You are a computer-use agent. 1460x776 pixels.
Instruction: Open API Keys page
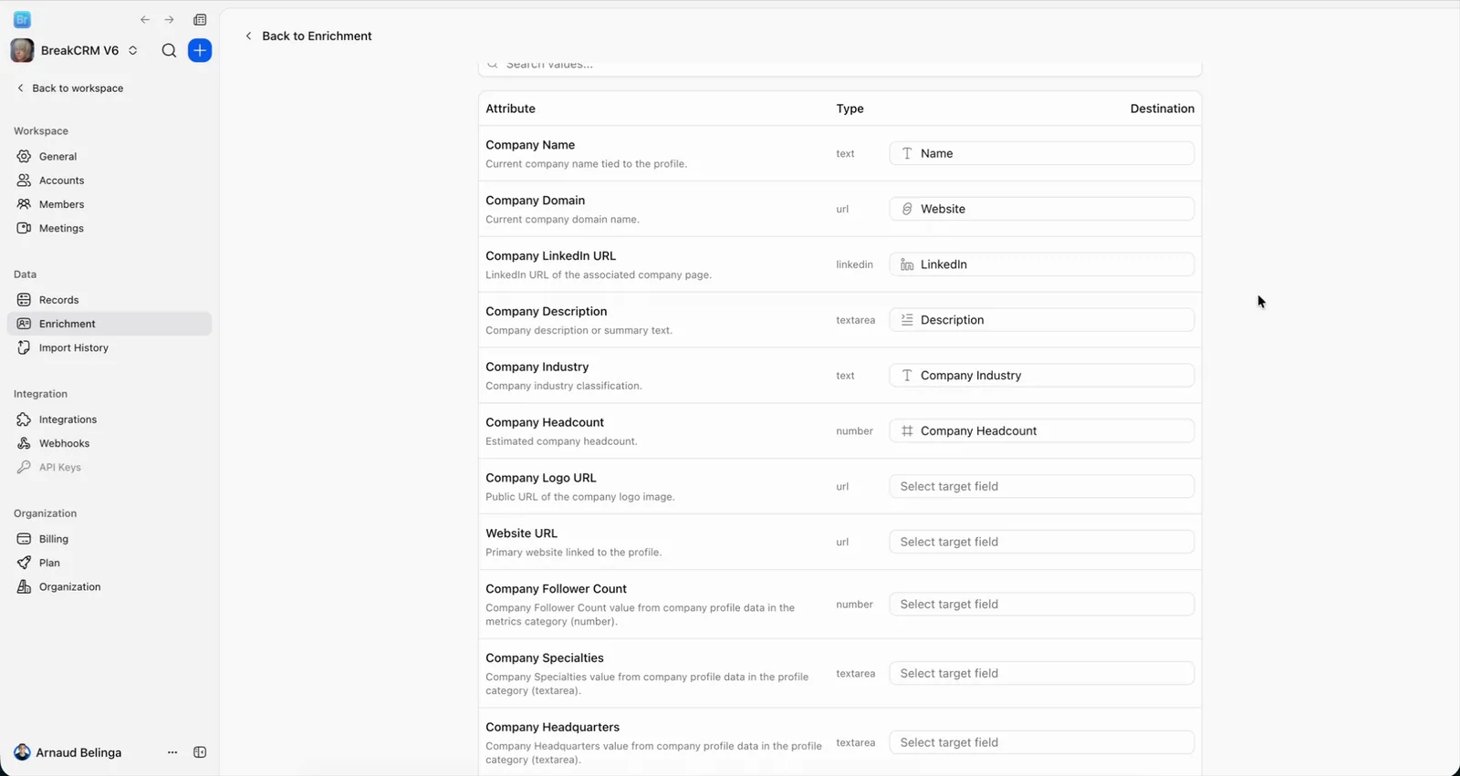[x=109, y=467]
